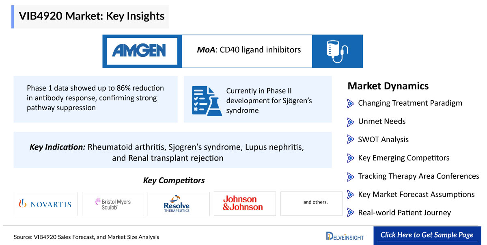Click the DelveInsight logo
487x245 pixels.
pyautogui.click(x=345, y=236)
